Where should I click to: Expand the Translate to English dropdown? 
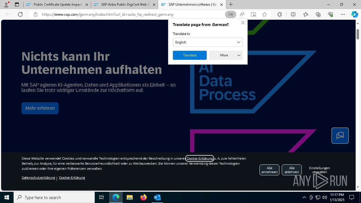pyautogui.click(x=208, y=42)
